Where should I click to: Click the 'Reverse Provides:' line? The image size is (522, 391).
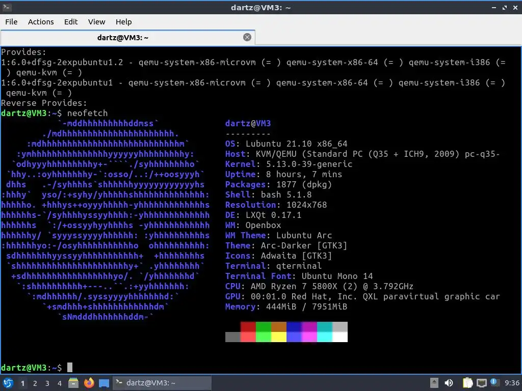pos(44,103)
